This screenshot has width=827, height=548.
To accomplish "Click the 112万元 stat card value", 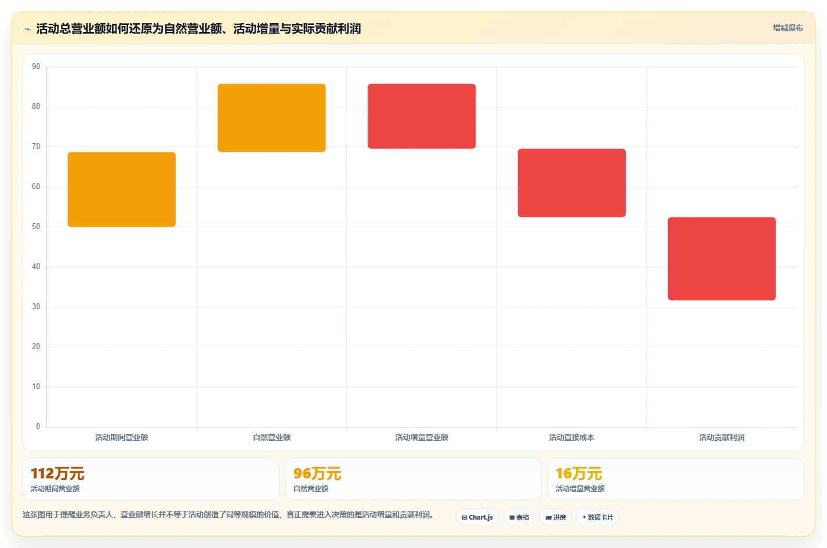I will tap(57, 474).
